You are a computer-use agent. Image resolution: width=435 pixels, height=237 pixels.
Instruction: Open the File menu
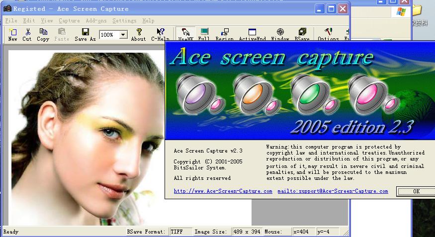pyautogui.click(x=11, y=20)
